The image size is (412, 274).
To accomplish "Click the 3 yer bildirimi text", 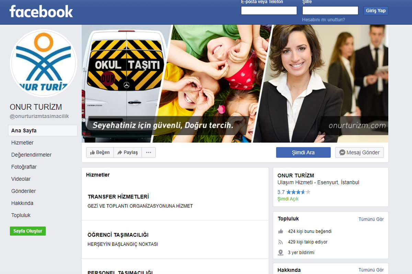I will pos(301,253).
